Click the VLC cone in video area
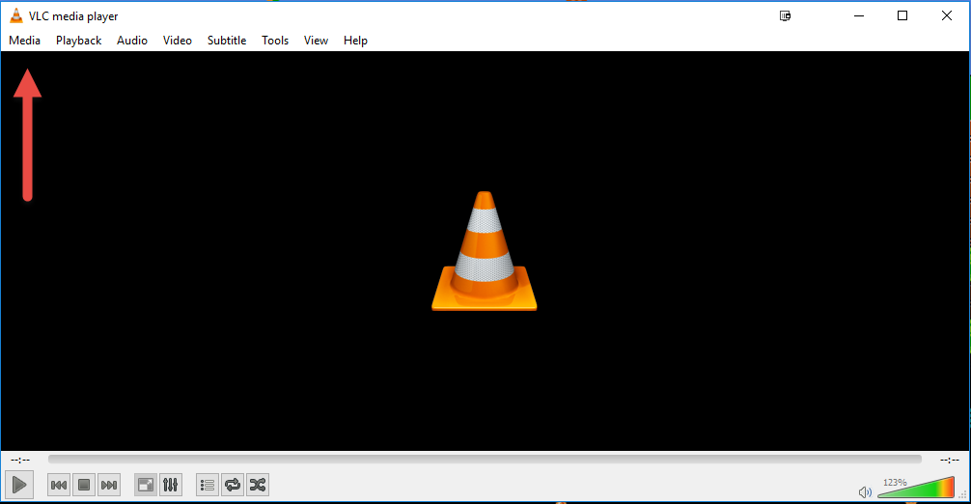Image resolution: width=971 pixels, height=504 pixels. 485,251
